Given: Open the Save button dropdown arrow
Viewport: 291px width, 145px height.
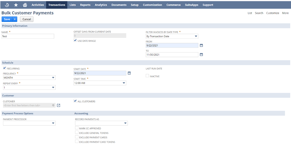Looking at the screenshot, I should (15, 19).
